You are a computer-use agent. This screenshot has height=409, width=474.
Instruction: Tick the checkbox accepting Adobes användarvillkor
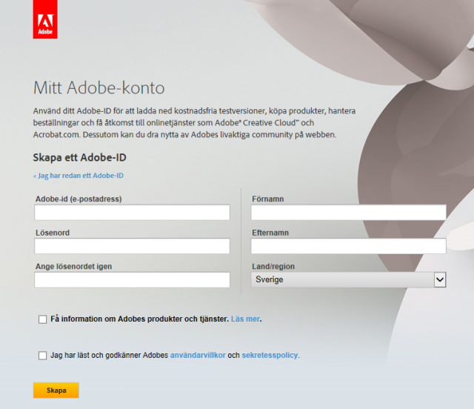click(42, 356)
